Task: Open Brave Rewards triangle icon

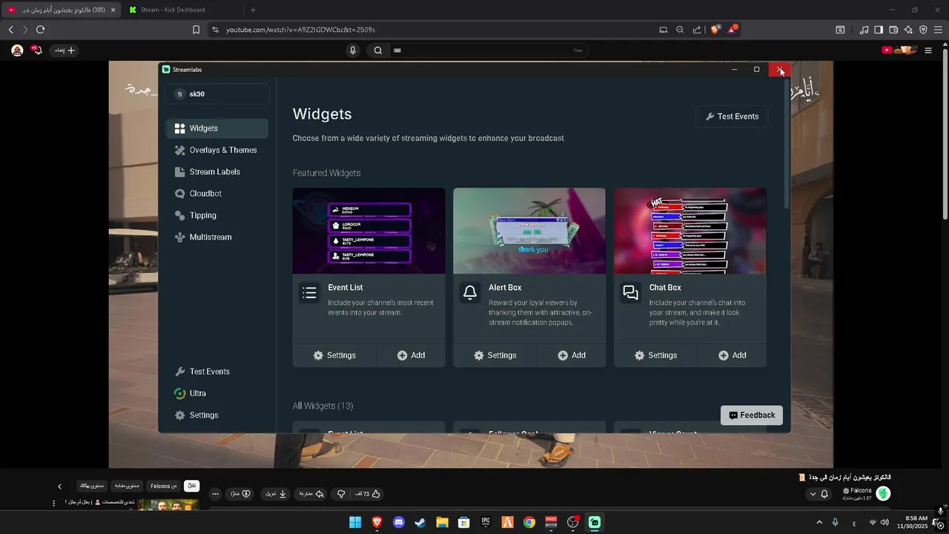Action: (733, 30)
